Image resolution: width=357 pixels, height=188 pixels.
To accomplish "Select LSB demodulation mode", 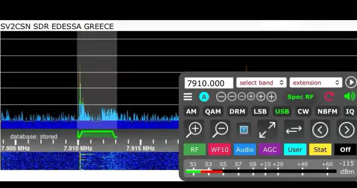I will pyautogui.click(x=260, y=112).
